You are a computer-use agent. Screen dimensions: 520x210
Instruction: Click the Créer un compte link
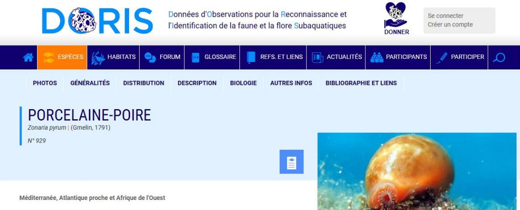450,25
